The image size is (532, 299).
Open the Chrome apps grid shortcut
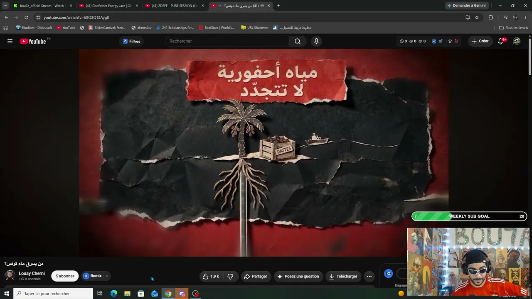[5, 28]
